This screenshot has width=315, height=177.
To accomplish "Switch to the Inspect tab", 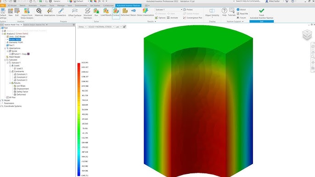I will click(x=43, y=6).
